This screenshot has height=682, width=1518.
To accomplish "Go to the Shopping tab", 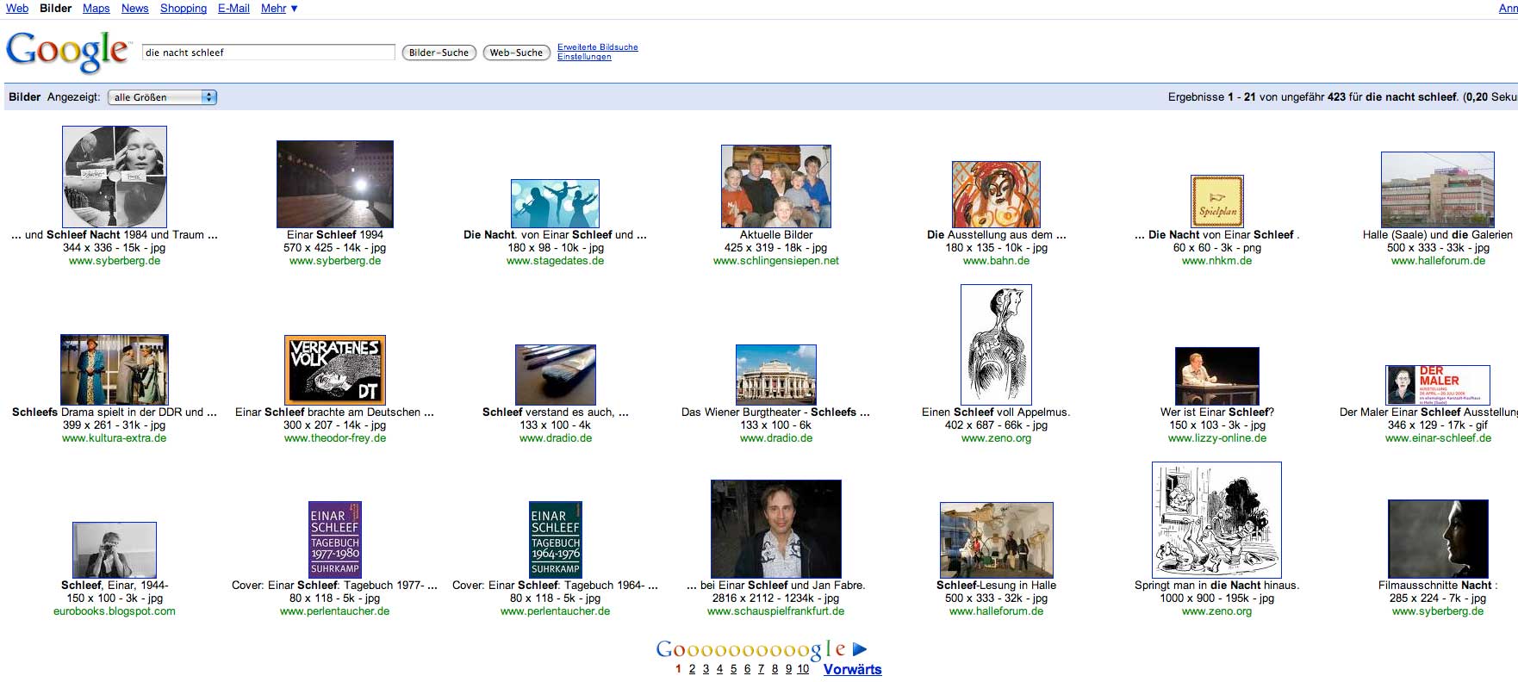I will tap(183, 9).
